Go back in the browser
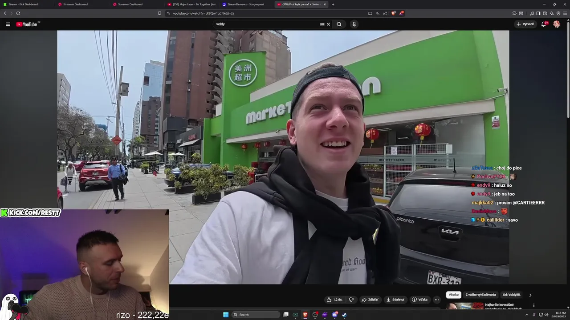The width and height of the screenshot is (570, 320). [x=5, y=13]
